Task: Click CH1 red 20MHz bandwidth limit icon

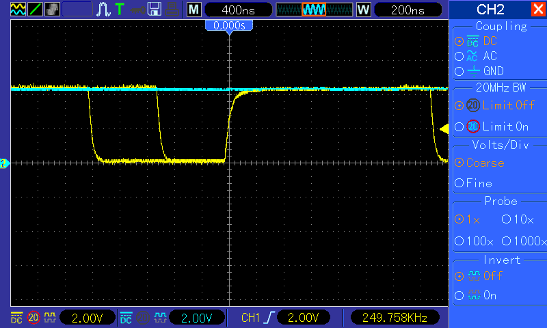Action: click(34, 318)
